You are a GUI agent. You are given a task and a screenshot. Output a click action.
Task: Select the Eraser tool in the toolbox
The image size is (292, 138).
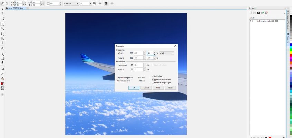tap(3, 62)
